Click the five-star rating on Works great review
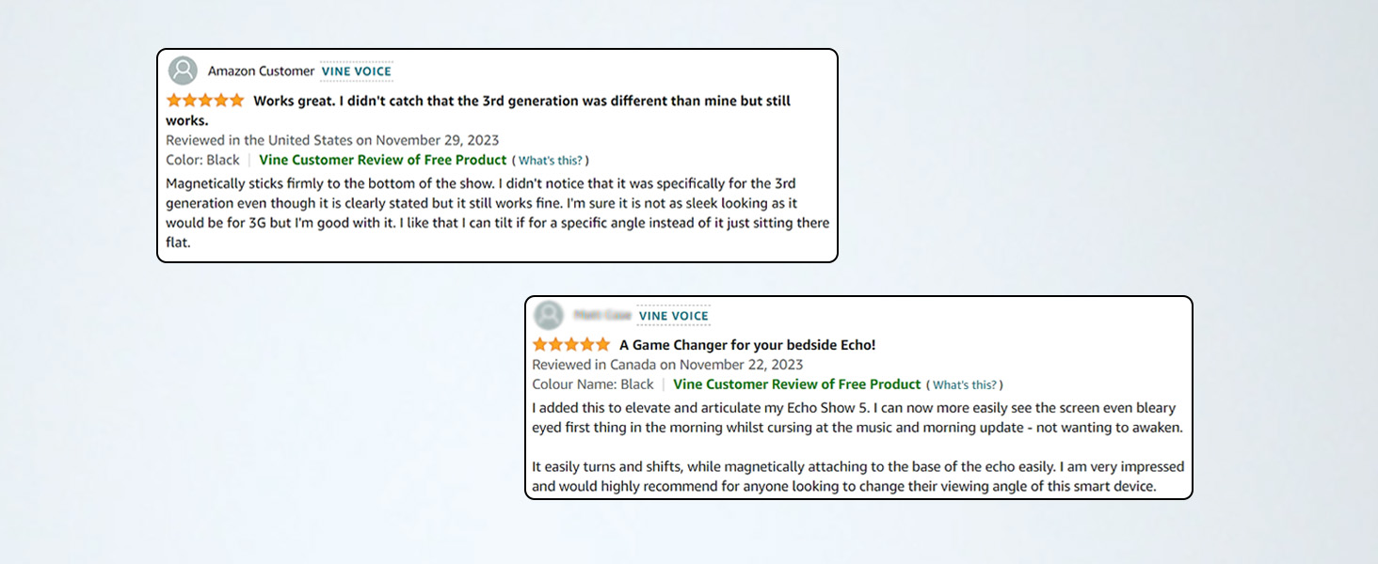 (205, 101)
